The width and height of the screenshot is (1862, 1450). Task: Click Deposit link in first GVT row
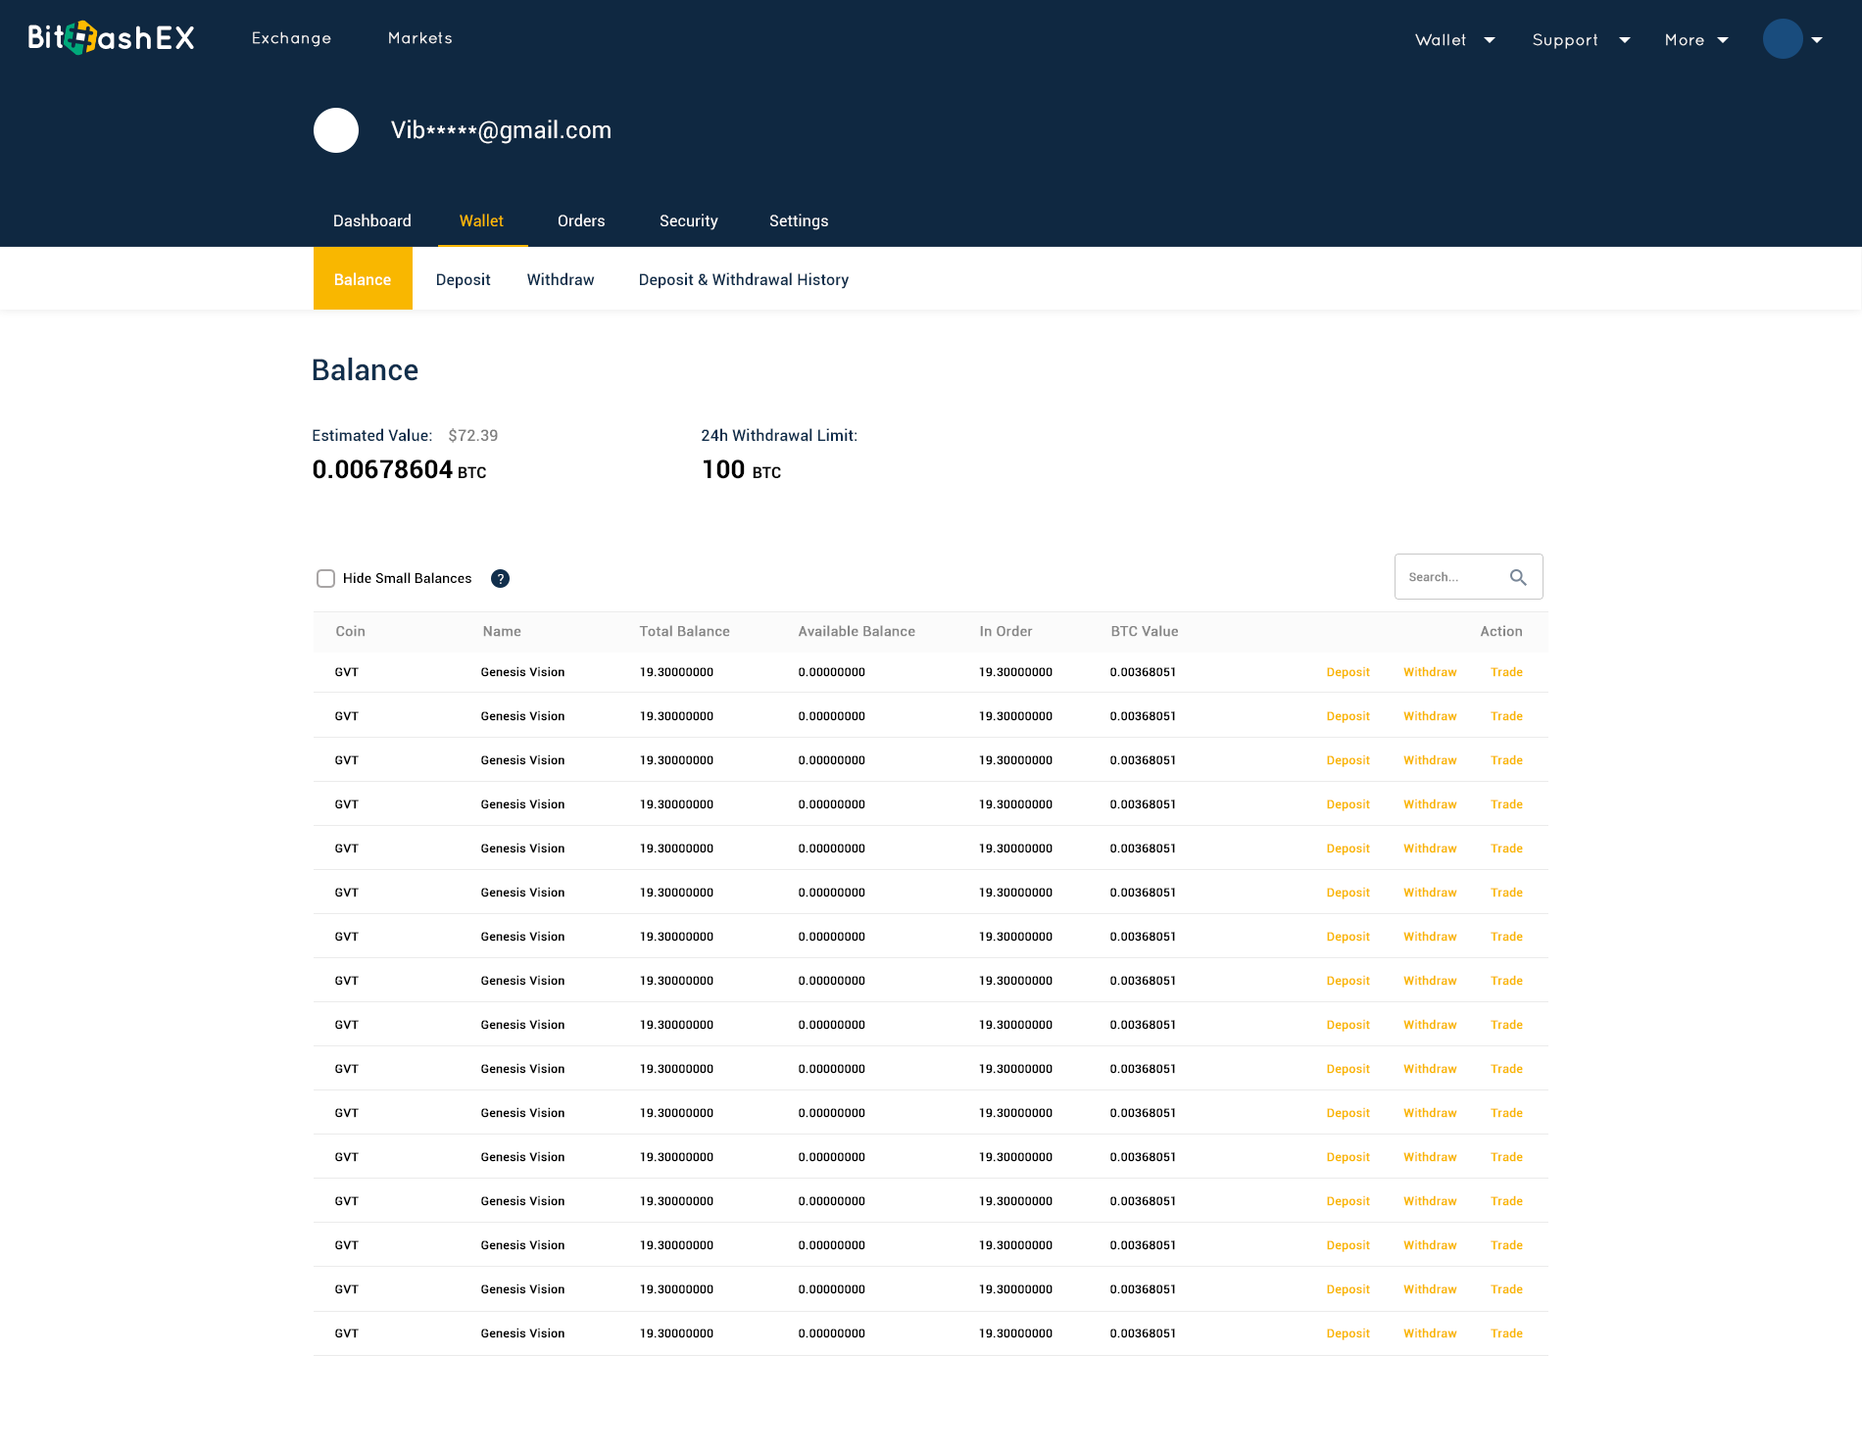(1347, 672)
